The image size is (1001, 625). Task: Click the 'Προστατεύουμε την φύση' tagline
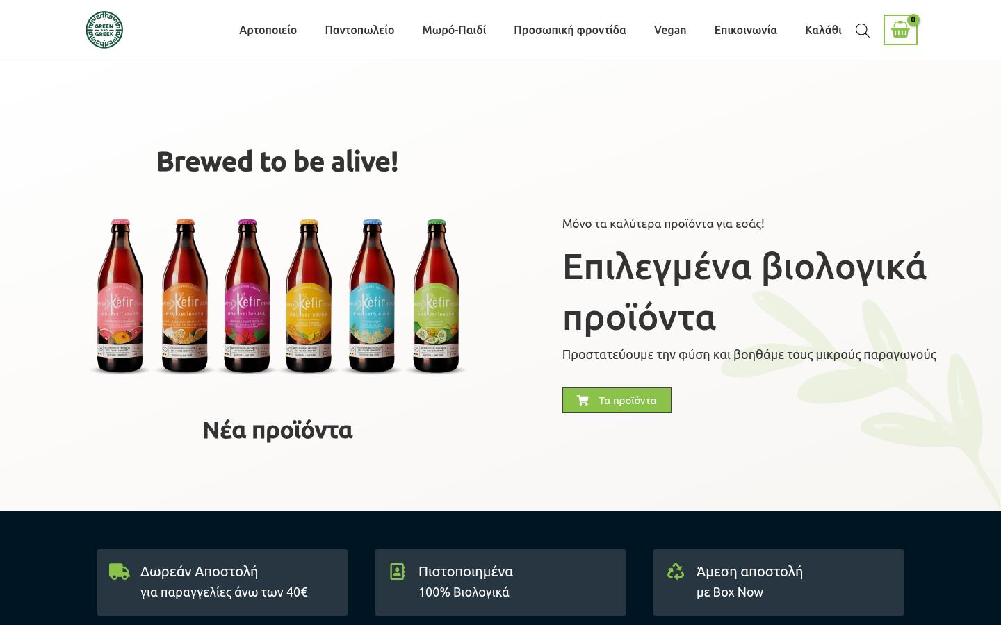[x=749, y=355]
